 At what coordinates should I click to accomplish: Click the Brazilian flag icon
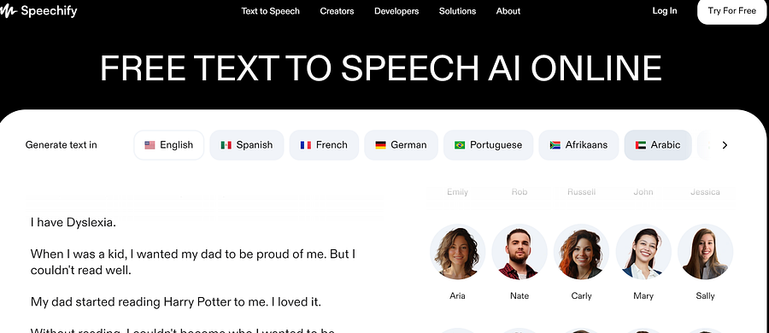(x=460, y=145)
